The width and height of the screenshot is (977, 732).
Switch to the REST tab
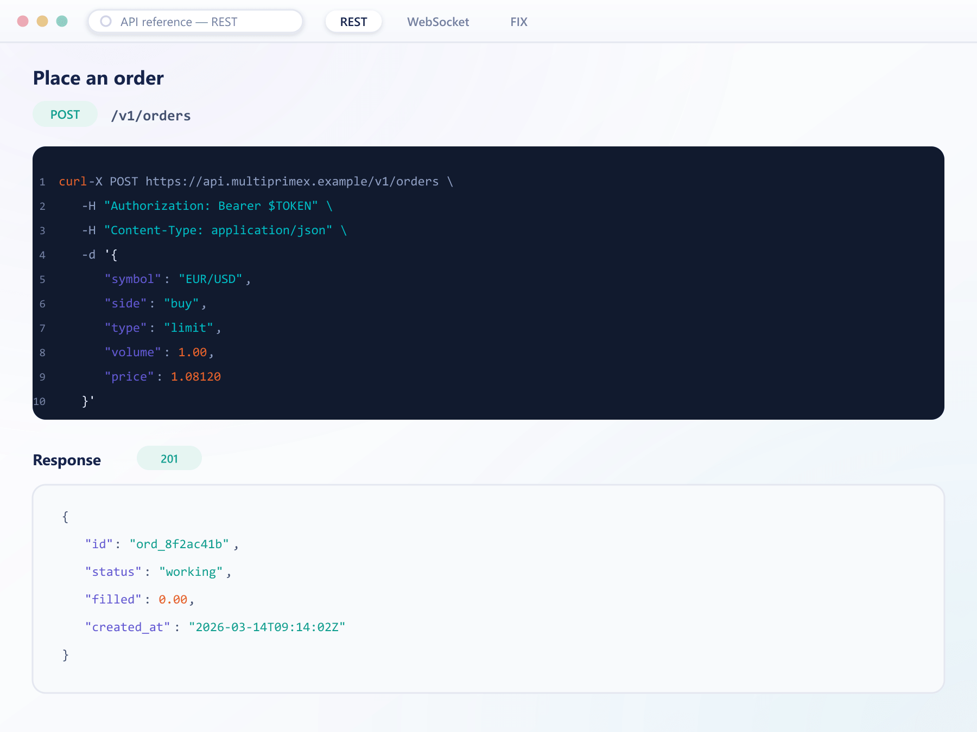click(x=353, y=22)
